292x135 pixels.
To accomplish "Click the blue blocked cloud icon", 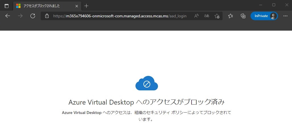I will click(x=147, y=83).
